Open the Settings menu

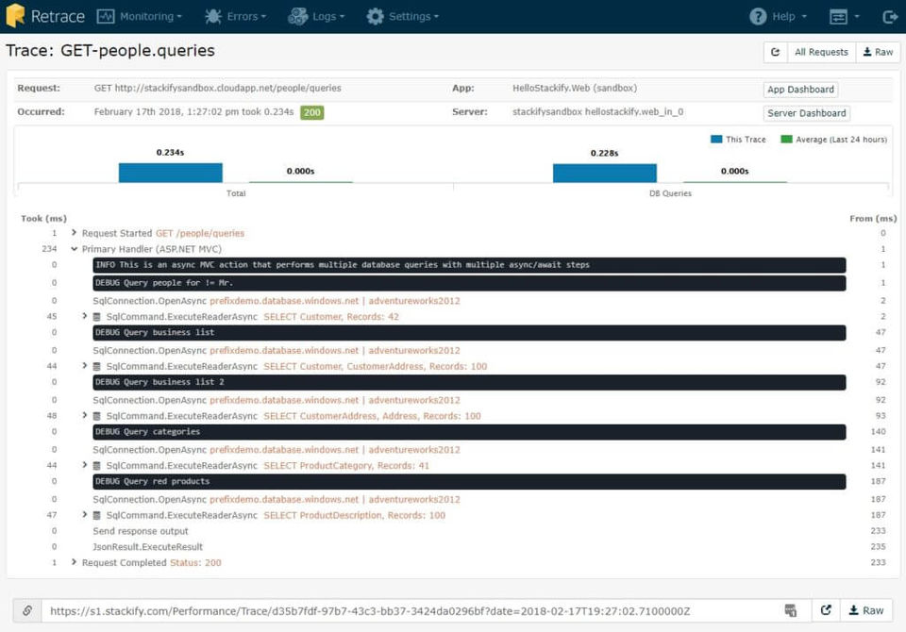(403, 16)
